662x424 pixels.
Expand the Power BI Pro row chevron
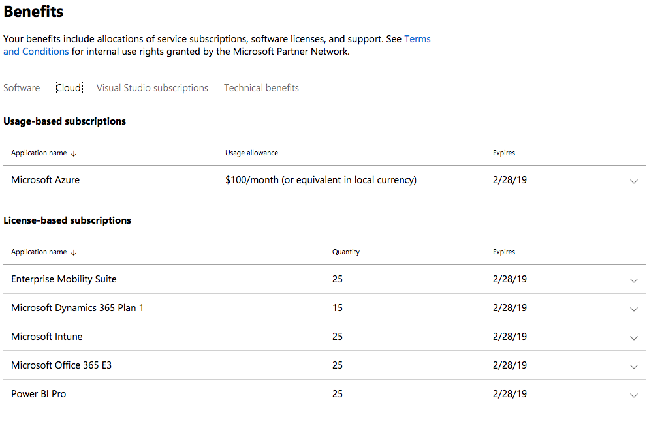[x=634, y=395]
